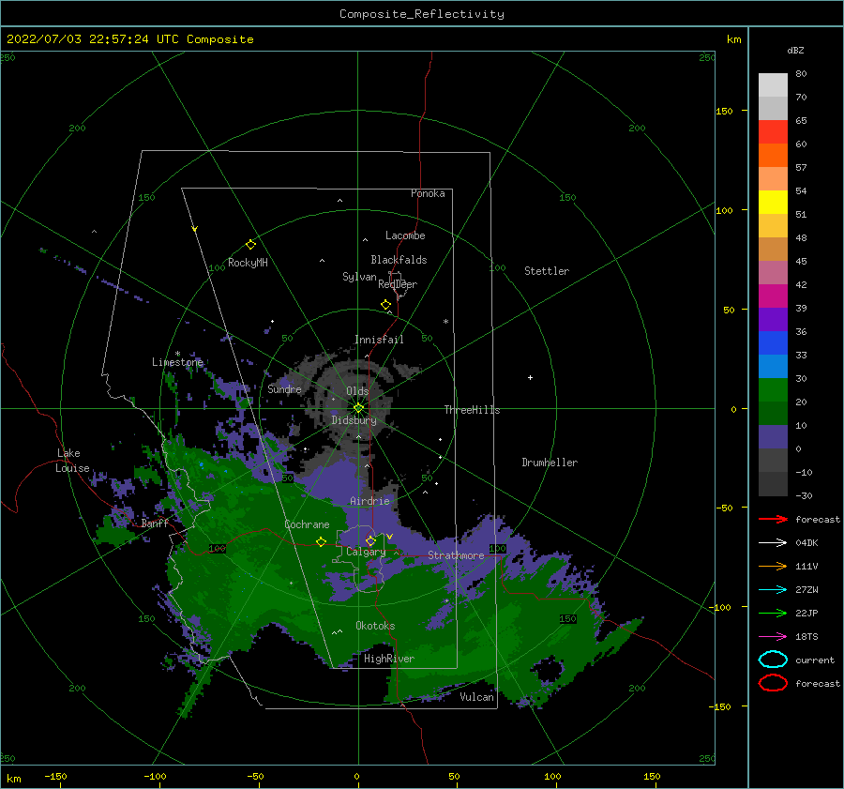Click the gray 65–70 dBZ swatch
Image resolution: width=844 pixels, height=789 pixels.
click(773, 109)
